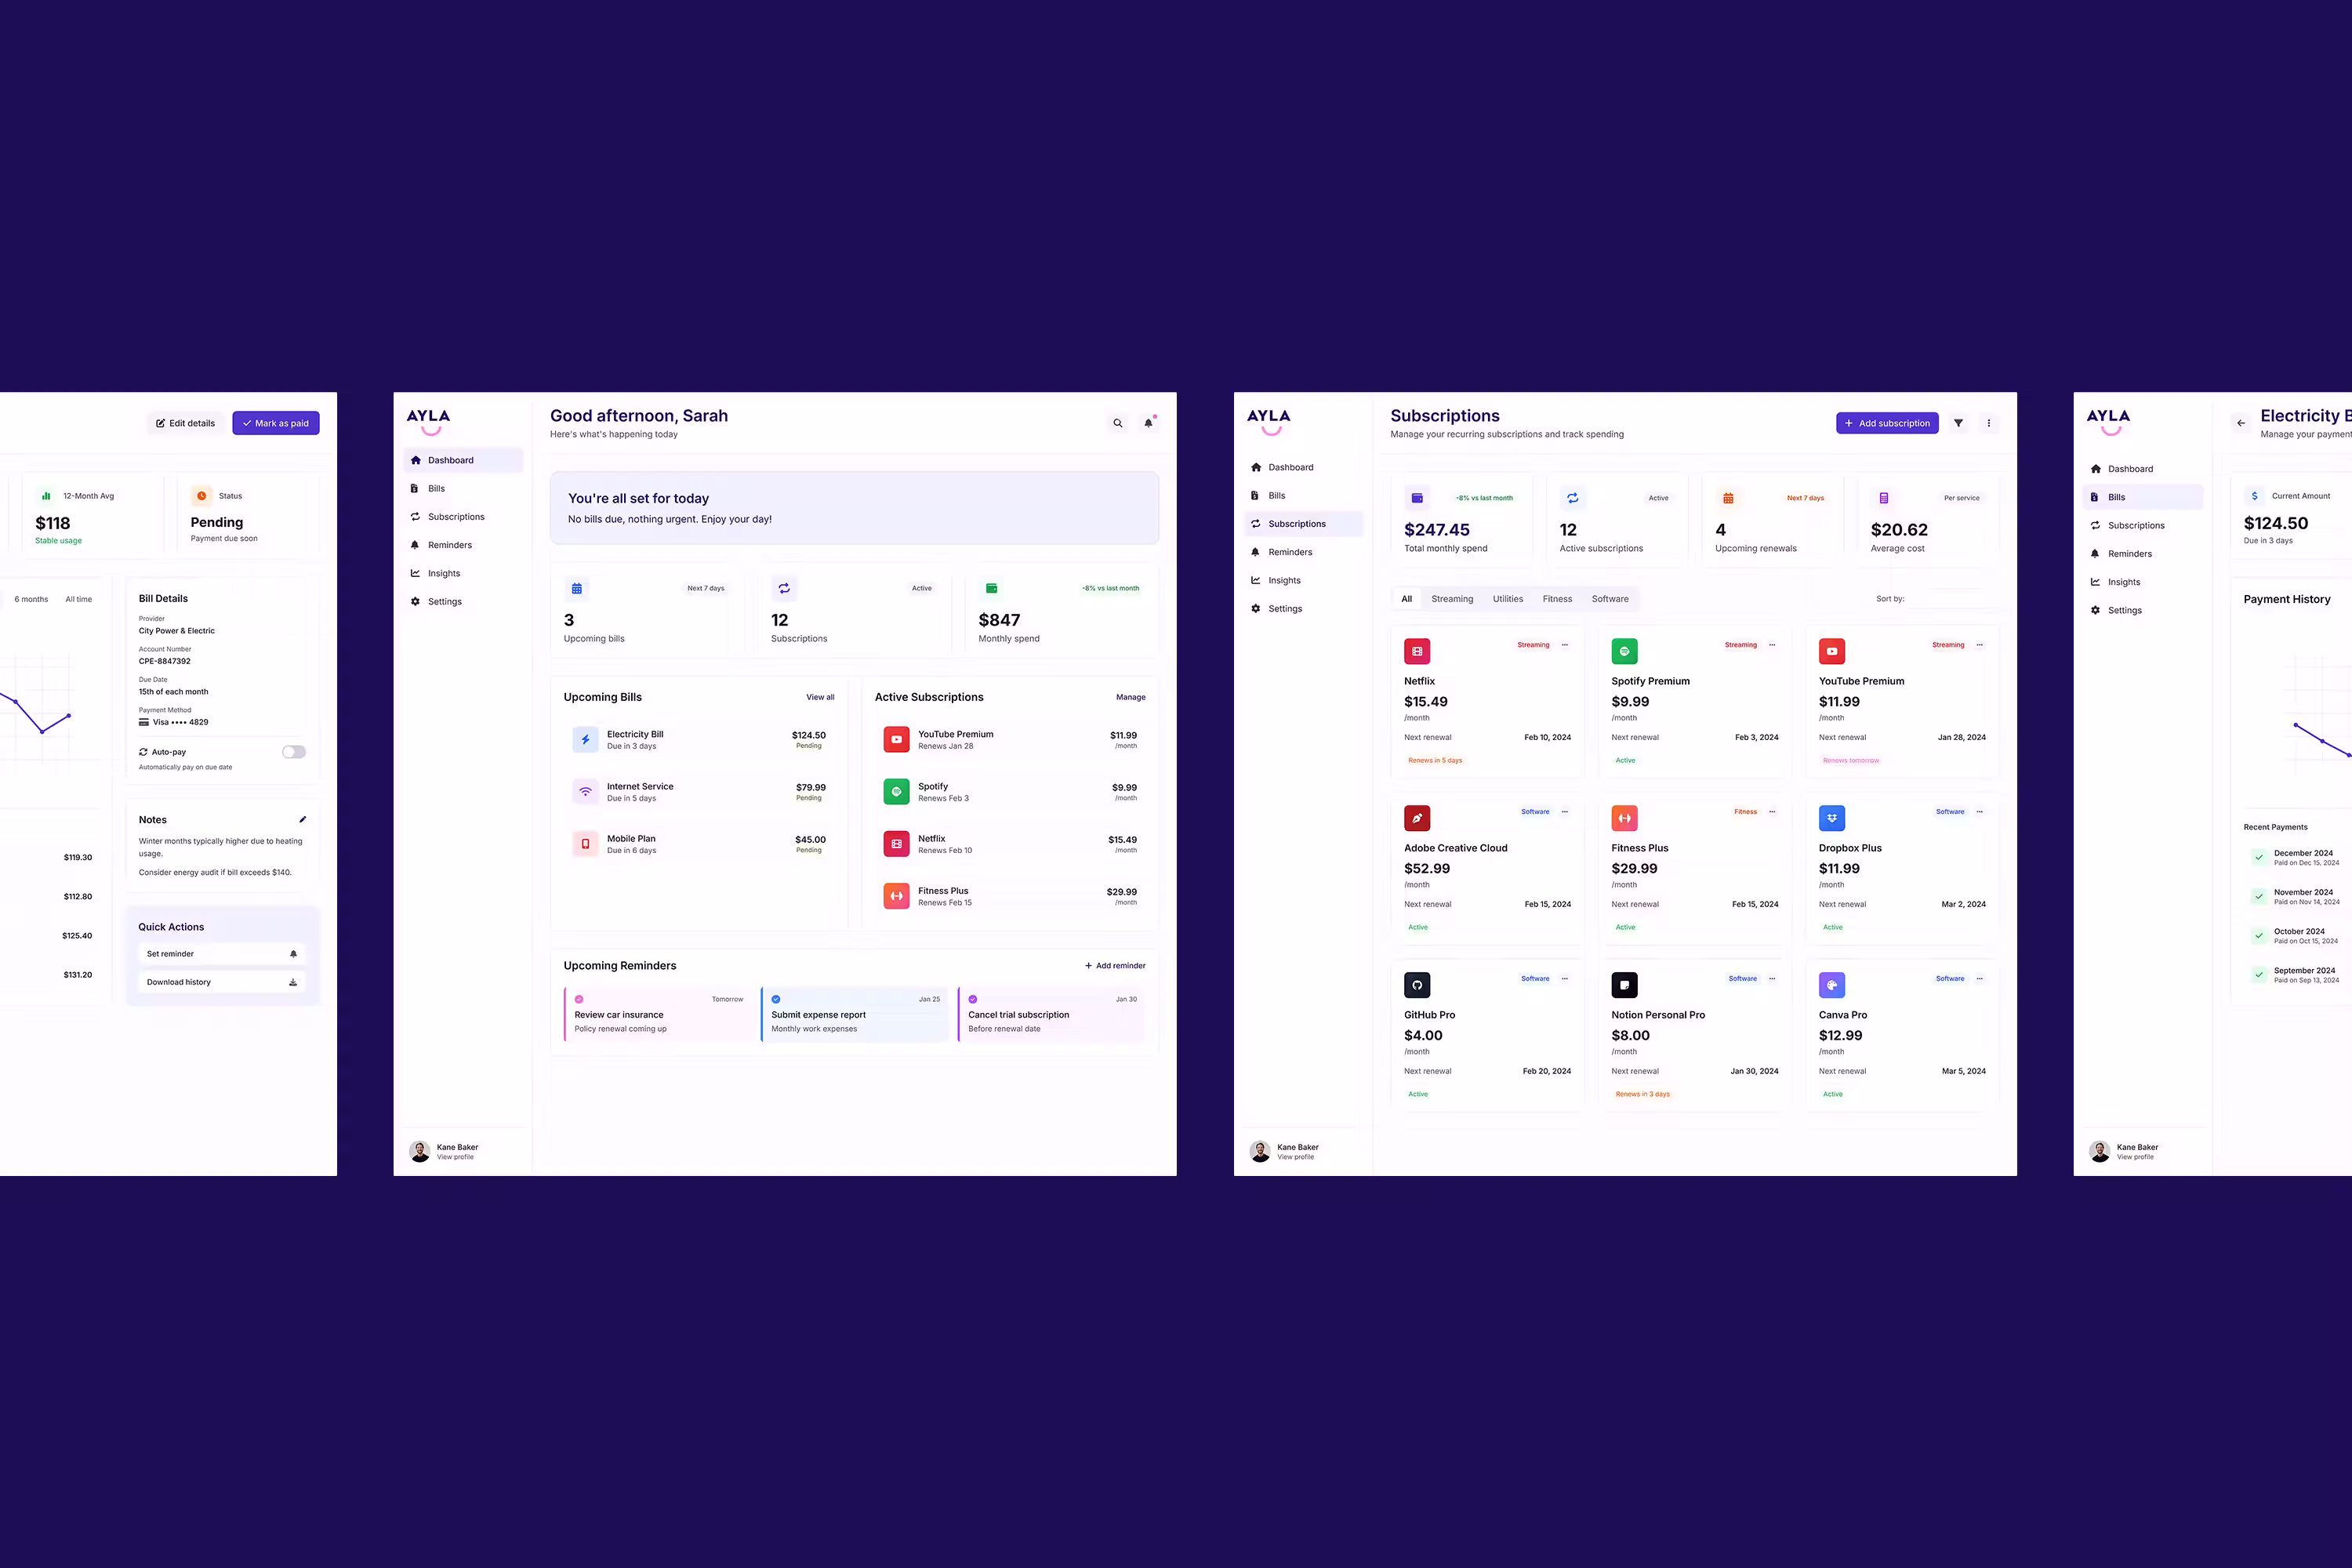This screenshot has width=2352, height=1568.
Task: Click the Mark as paid button
Action: pyautogui.click(x=276, y=423)
